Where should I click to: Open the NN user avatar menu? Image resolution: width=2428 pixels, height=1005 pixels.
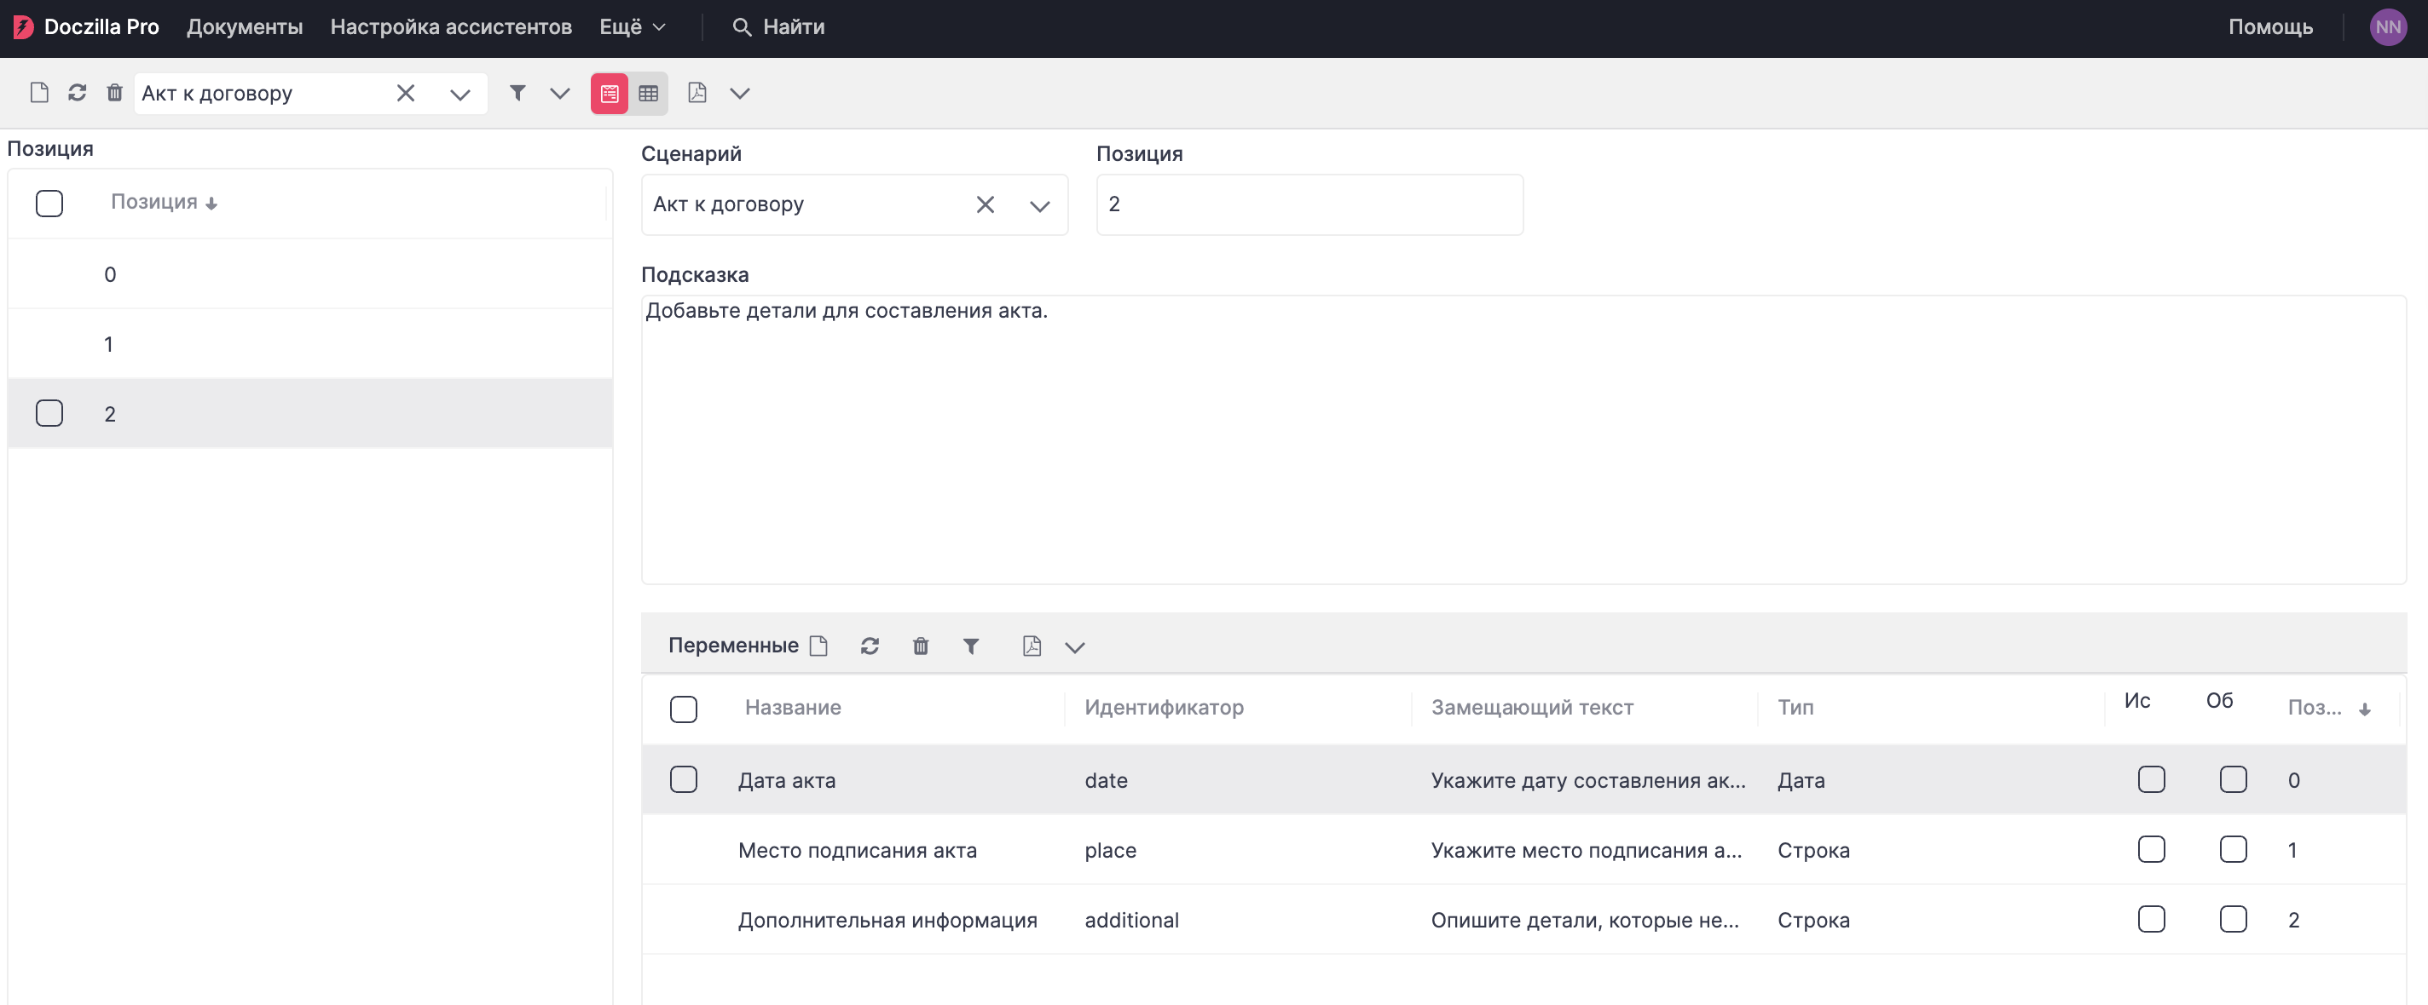[2389, 27]
